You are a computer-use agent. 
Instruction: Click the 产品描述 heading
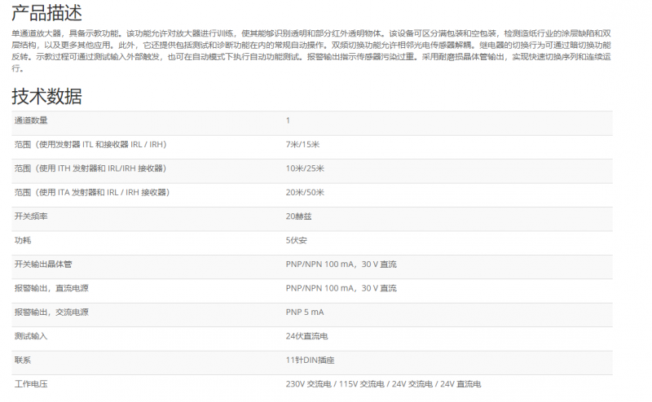click(x=46, y=12)
